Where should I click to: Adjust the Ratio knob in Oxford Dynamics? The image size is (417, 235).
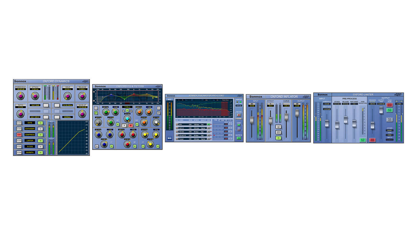20,114
